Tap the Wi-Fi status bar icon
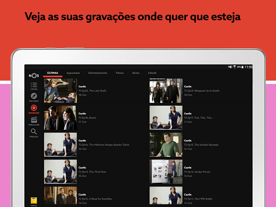Image resolution: width=276 pixels, height=207 pixels. tap(234, 67)
